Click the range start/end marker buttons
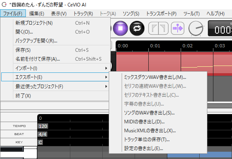 click(x=158, y=28)
